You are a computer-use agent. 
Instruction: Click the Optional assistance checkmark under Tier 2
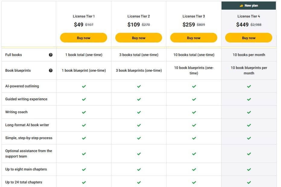(x=139, y=153)
